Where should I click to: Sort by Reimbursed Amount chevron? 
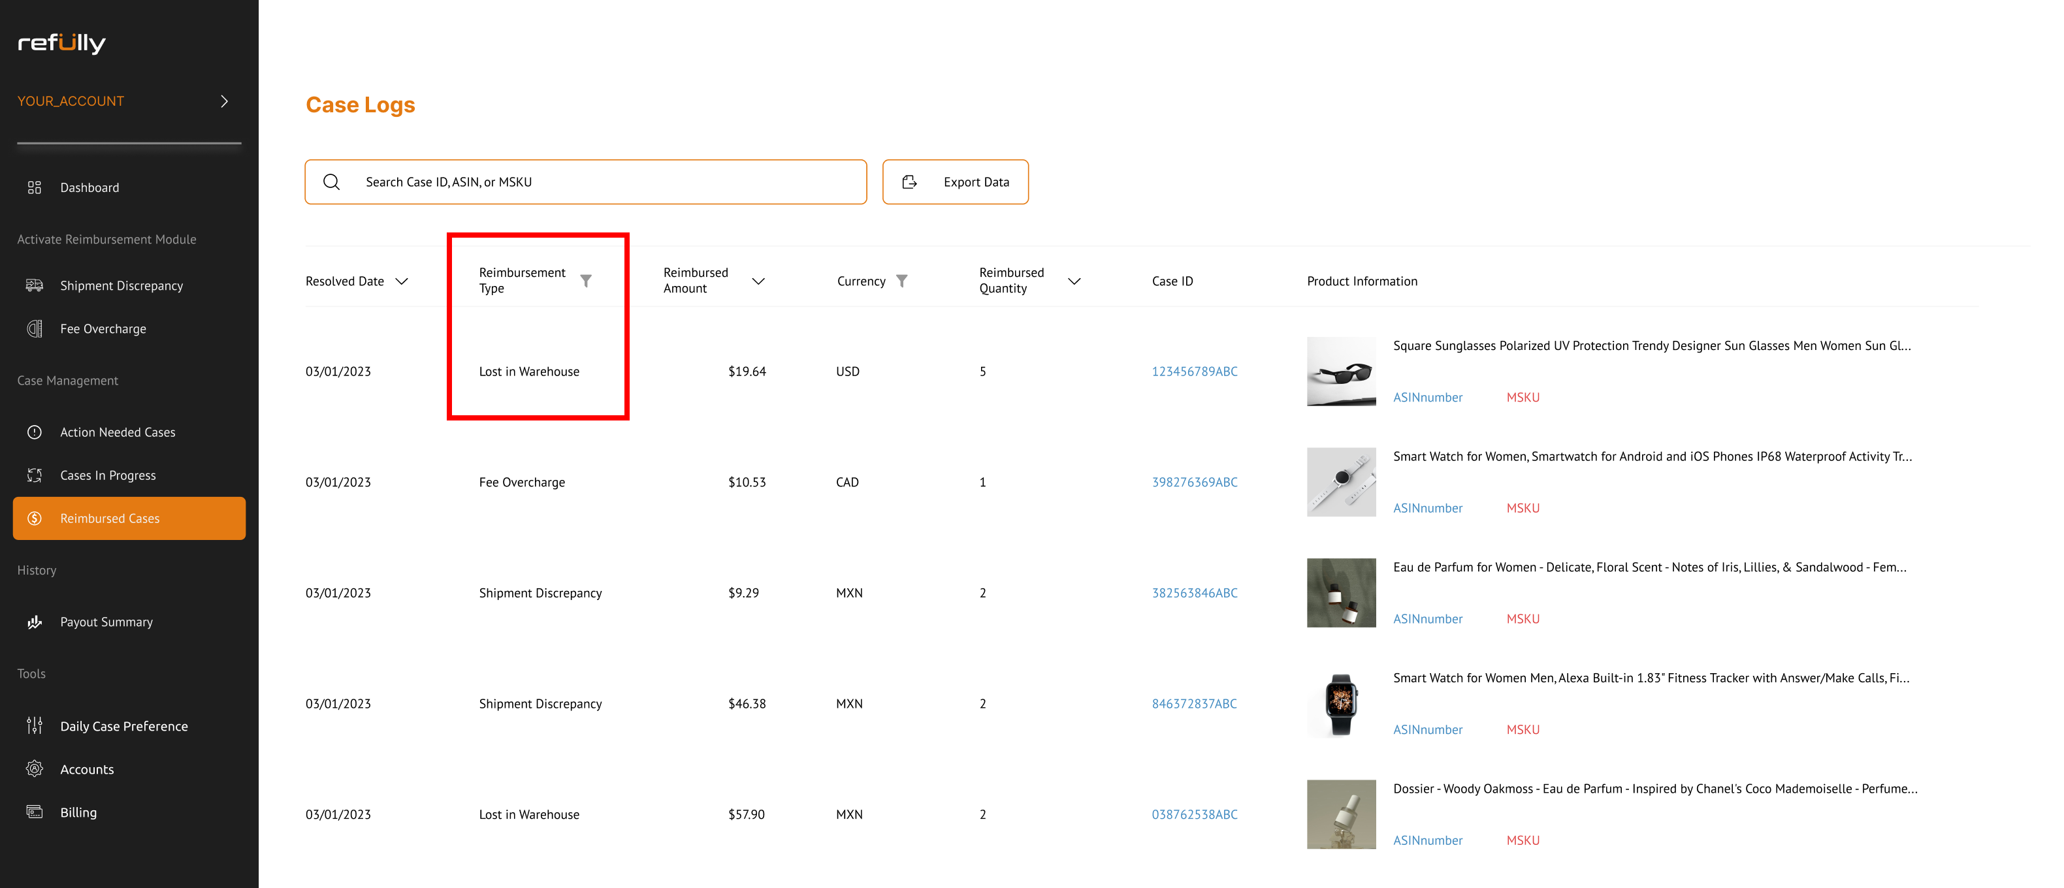pyautogui.click(x=758, y=282)
